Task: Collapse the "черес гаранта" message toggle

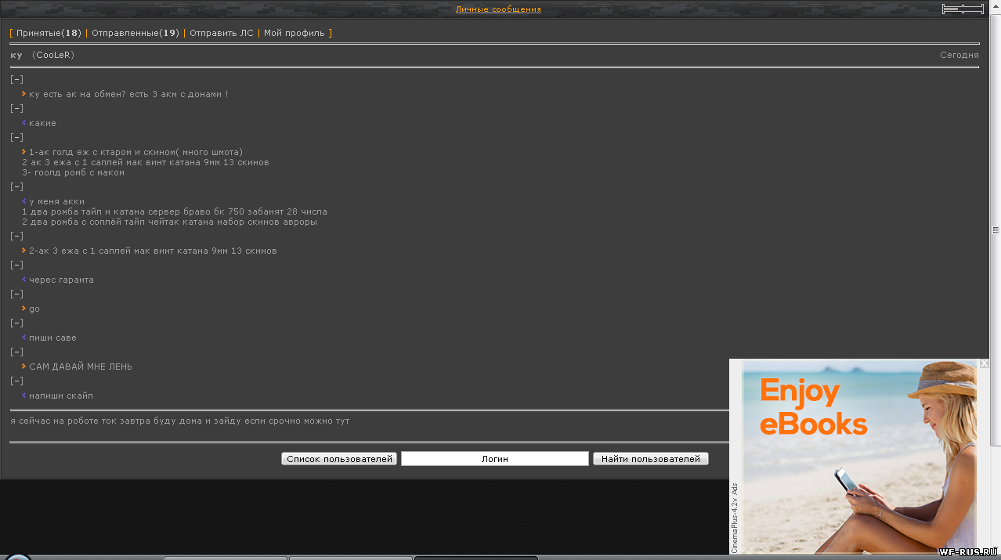Action: pos(16,265)
